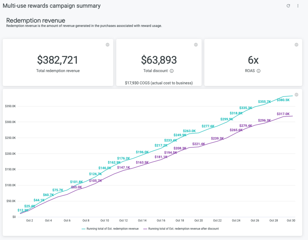Click the $200.0K y-axis label
Image resolution: width=308 pixels, height=240 pixels.
pyautogui.click(x=10, y=154)
